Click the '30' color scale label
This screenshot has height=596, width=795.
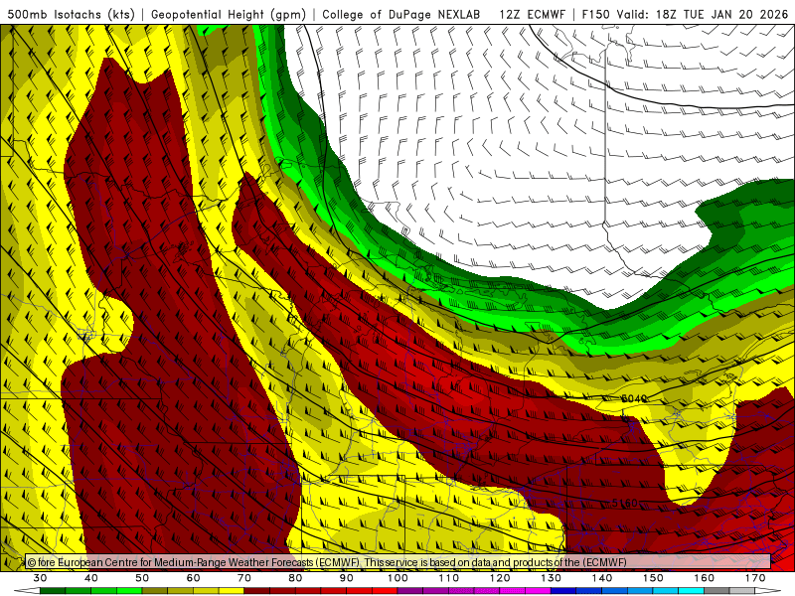(x=40, y=578)
